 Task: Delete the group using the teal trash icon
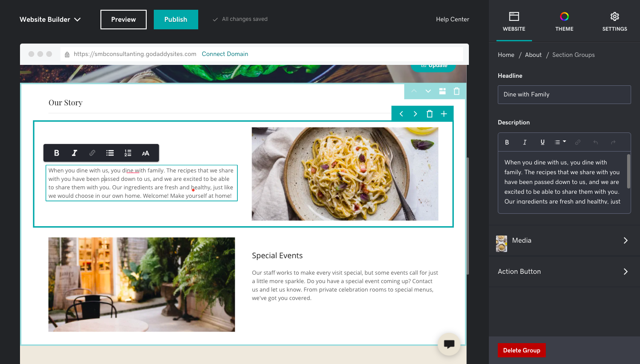point(429,114)
